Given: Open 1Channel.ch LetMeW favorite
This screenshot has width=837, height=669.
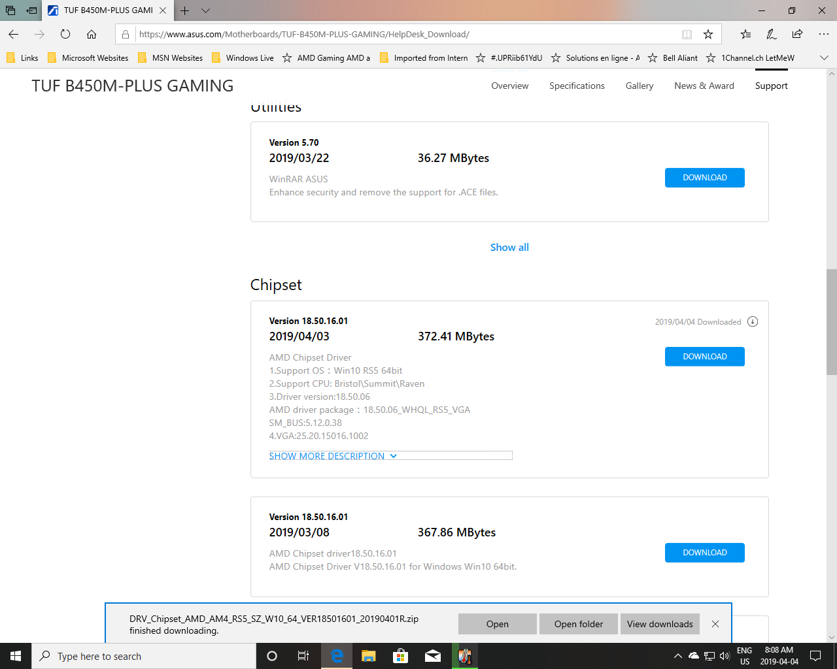Looking at the screenshot, I should (x=750, y=57).
